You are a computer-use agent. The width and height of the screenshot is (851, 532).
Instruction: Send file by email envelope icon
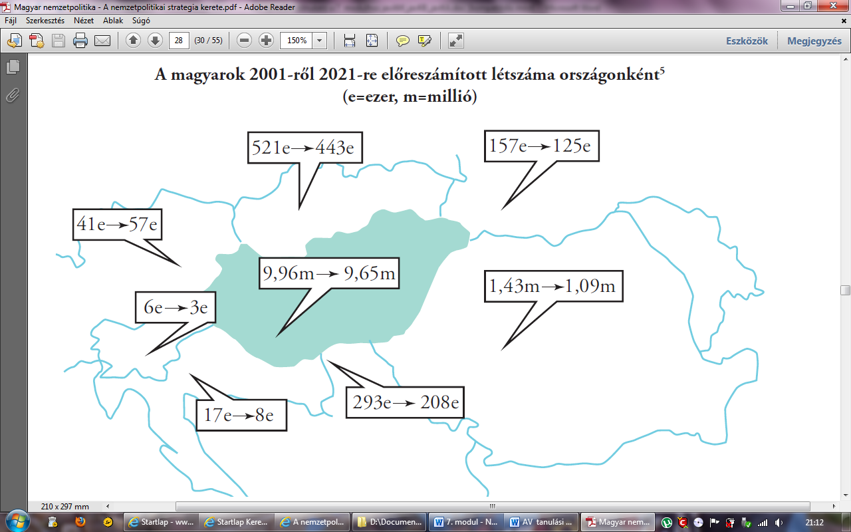[102, 41]
